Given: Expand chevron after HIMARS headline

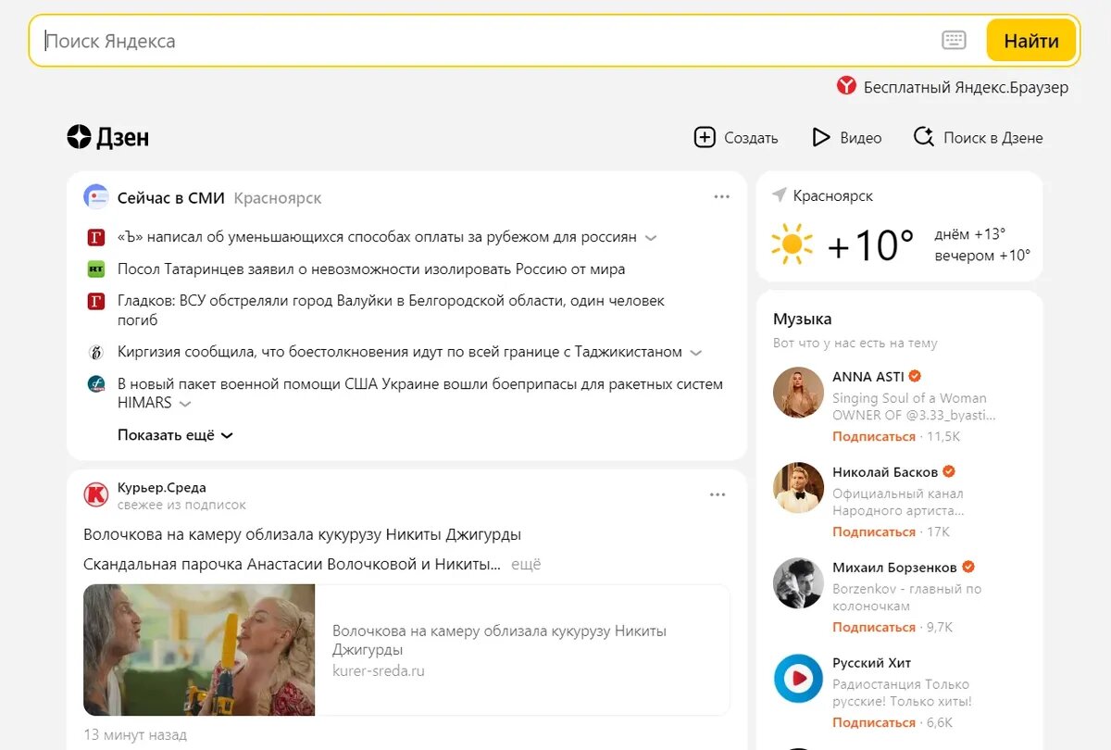Looking at the screenshot, I should tap(185, 404).
